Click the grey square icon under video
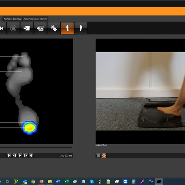Image resolution: width=185 pixels, height=185 pixels. (x=99, y=156)
